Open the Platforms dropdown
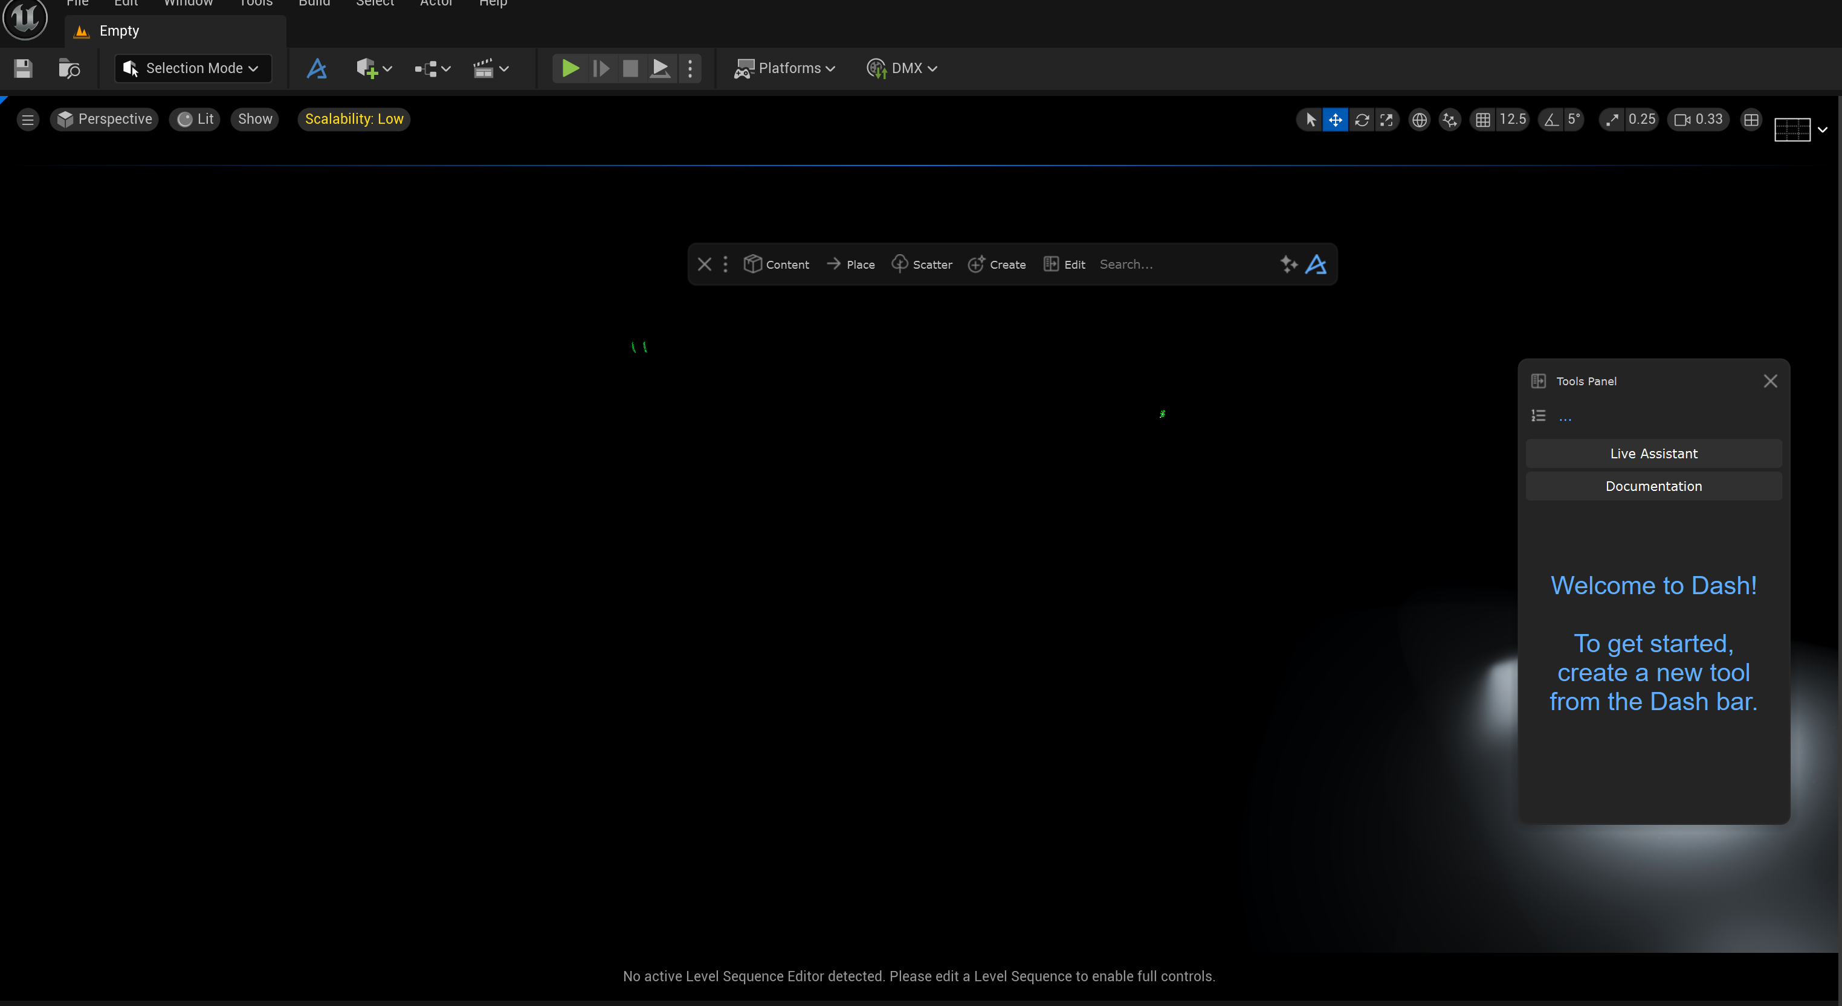1842x1006 pixels. pos(784,69)
